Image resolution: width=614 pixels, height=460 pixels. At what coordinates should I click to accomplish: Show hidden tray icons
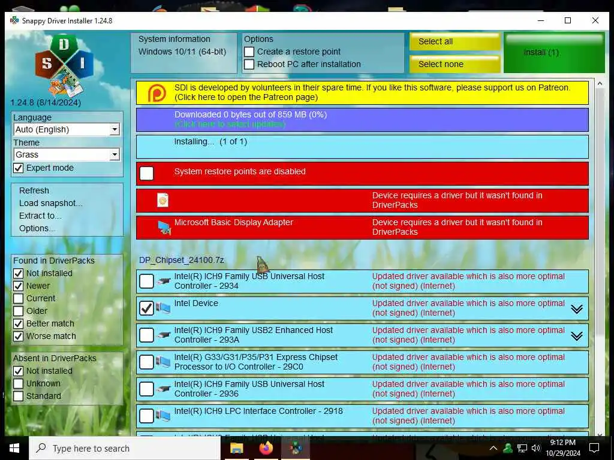(x=493, y=448)
